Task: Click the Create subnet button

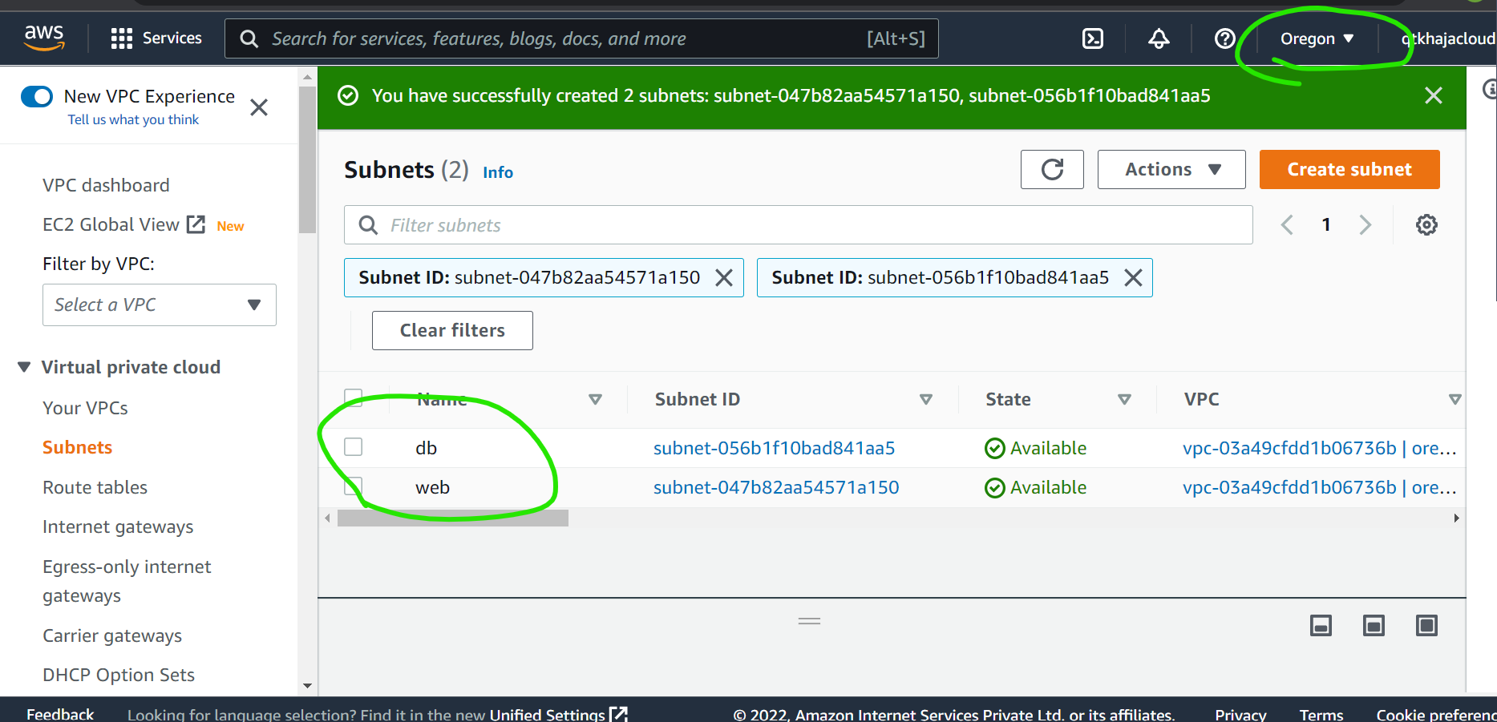Action: pos(1349,169)
